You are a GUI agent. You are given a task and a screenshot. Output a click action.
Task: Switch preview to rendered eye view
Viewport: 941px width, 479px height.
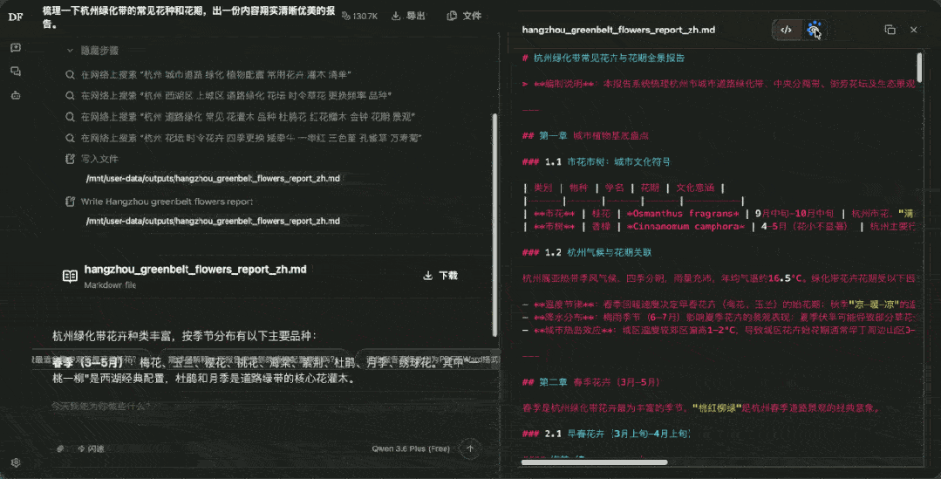814,30
